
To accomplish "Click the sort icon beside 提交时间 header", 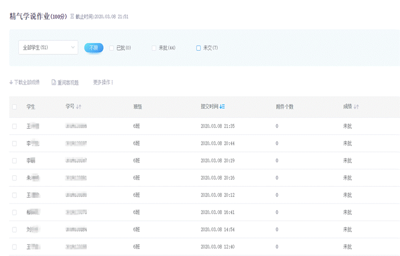I will click(x=222, y=107).
